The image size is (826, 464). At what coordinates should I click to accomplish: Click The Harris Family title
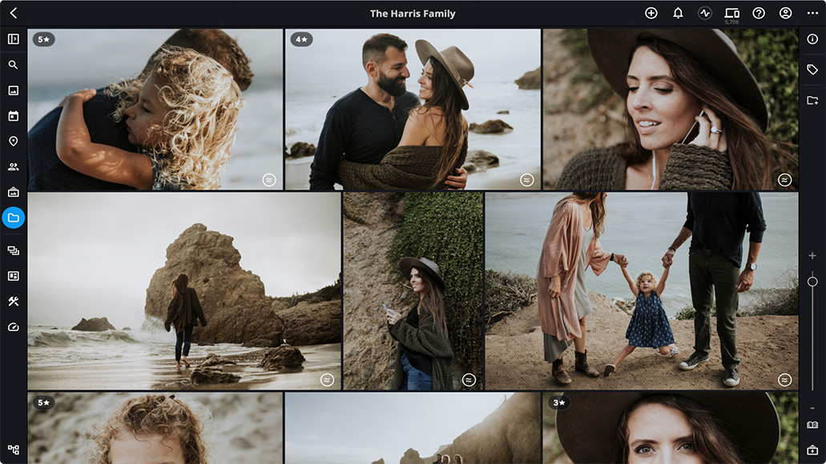(413, 14)
